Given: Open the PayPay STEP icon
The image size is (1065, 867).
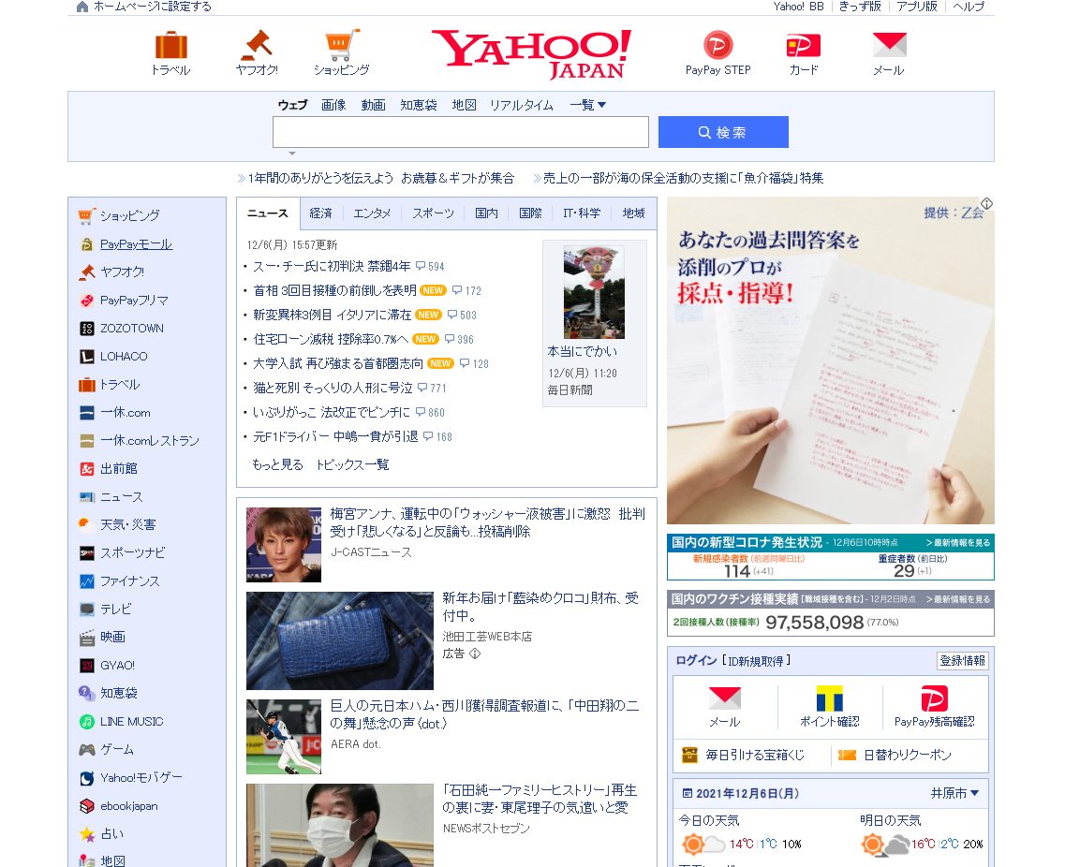Looking at the screenshot, I should click(x=717, y=46).
